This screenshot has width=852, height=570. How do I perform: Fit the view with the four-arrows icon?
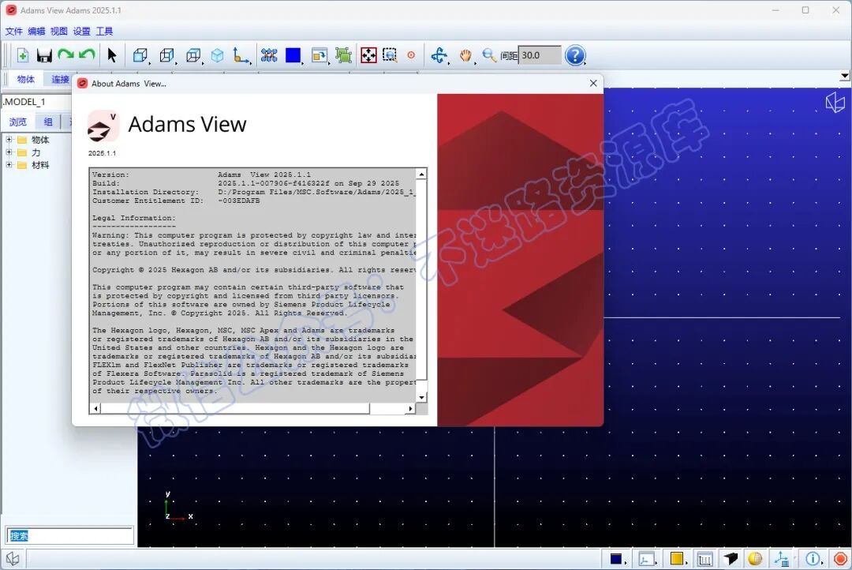click(x=368, y=55)
